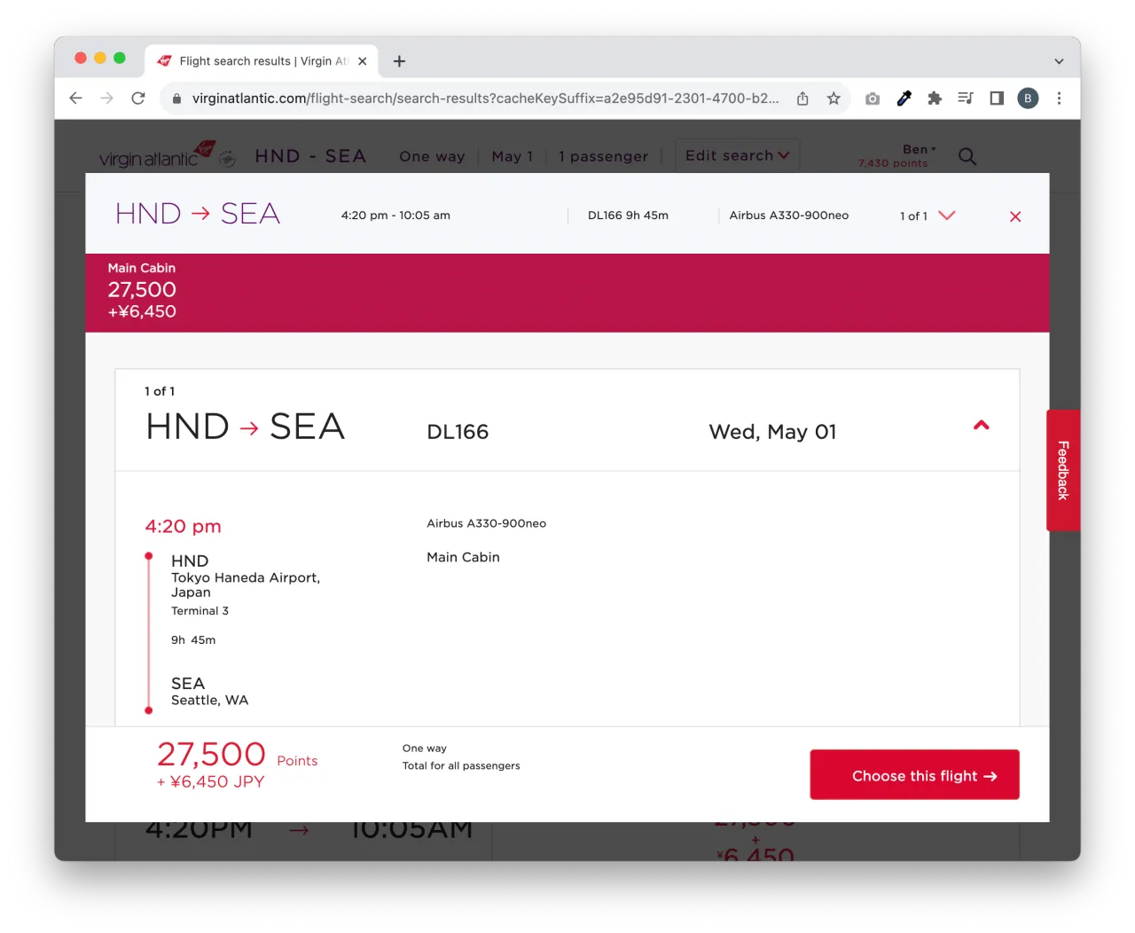Reload the flight search results page
The image size is (1135, 933).
click(138, 98)
